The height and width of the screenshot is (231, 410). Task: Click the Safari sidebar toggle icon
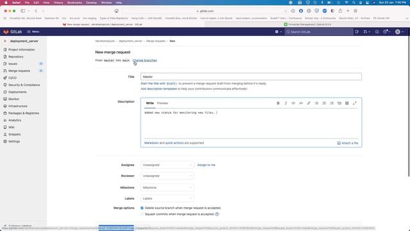[x=23, y=11]
